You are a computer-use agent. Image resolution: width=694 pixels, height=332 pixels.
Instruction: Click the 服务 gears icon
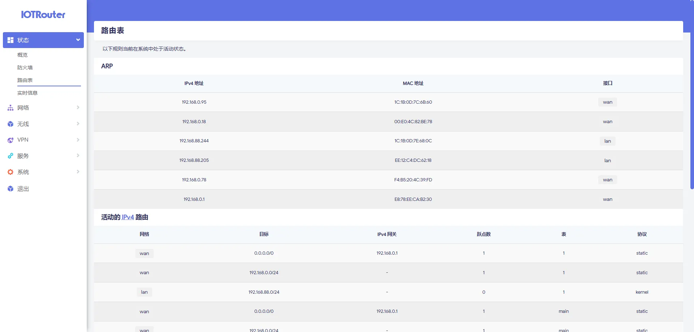10,156
